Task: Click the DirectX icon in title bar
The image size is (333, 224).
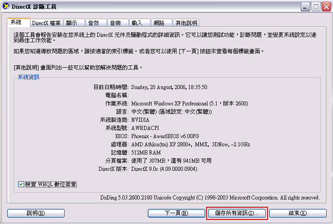Action: point(6,6)
